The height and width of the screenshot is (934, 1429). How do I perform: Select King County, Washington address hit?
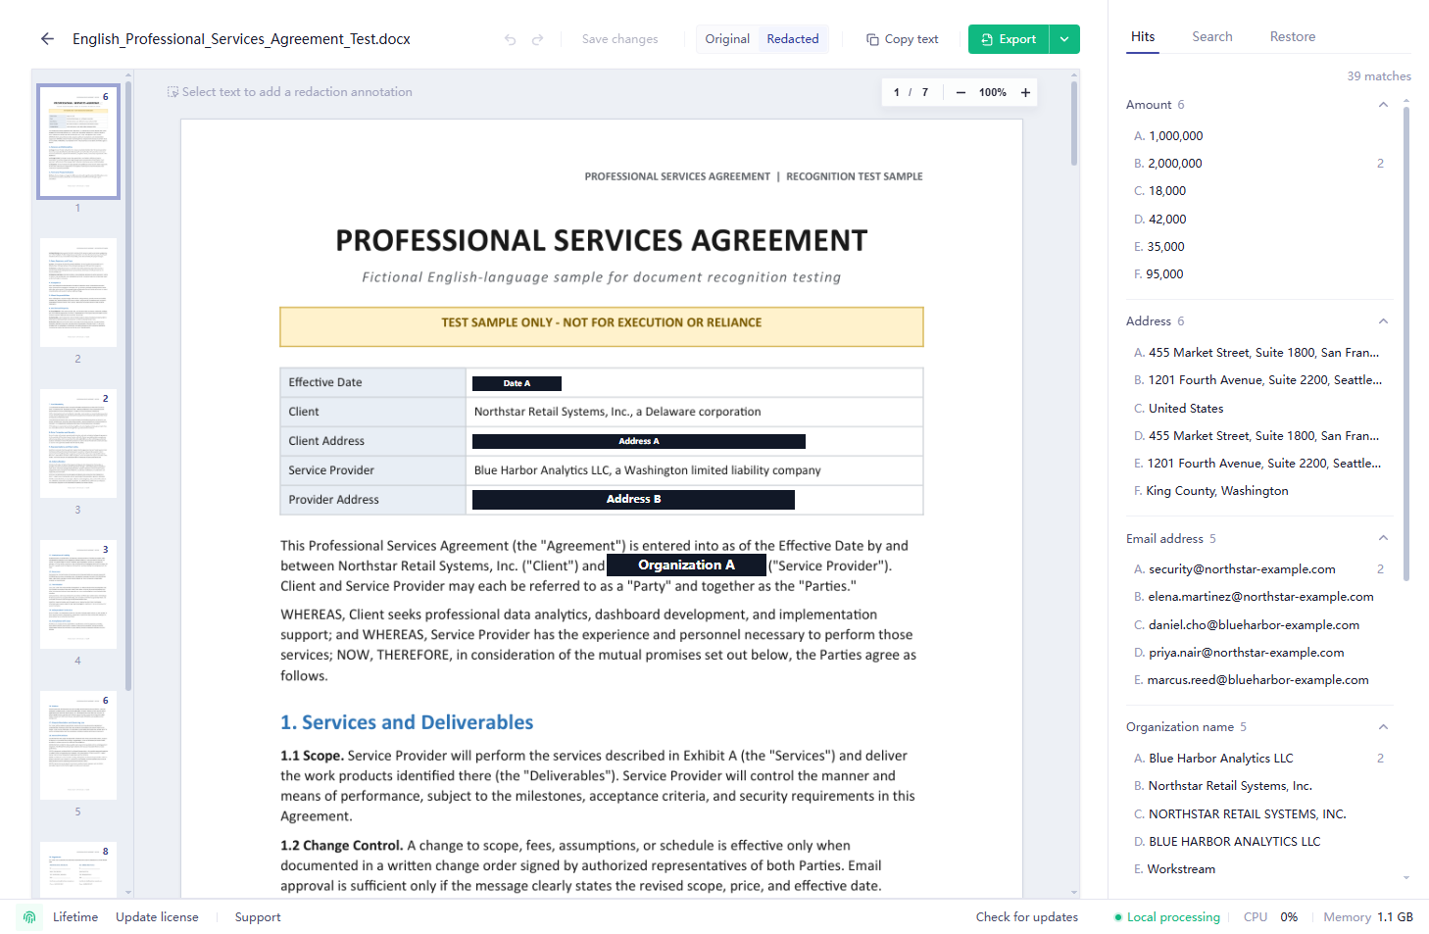tap(1259, 491)
